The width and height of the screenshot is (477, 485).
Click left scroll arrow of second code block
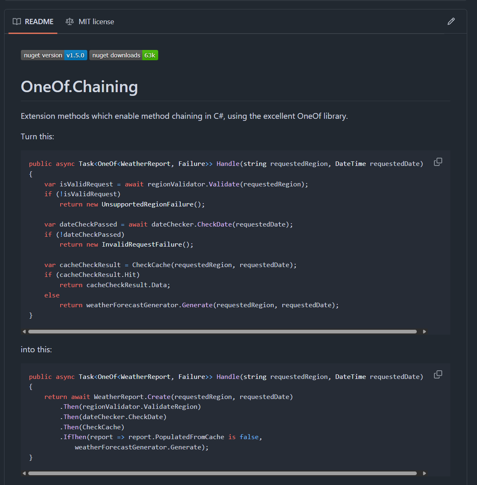click(x=24, y=473)
